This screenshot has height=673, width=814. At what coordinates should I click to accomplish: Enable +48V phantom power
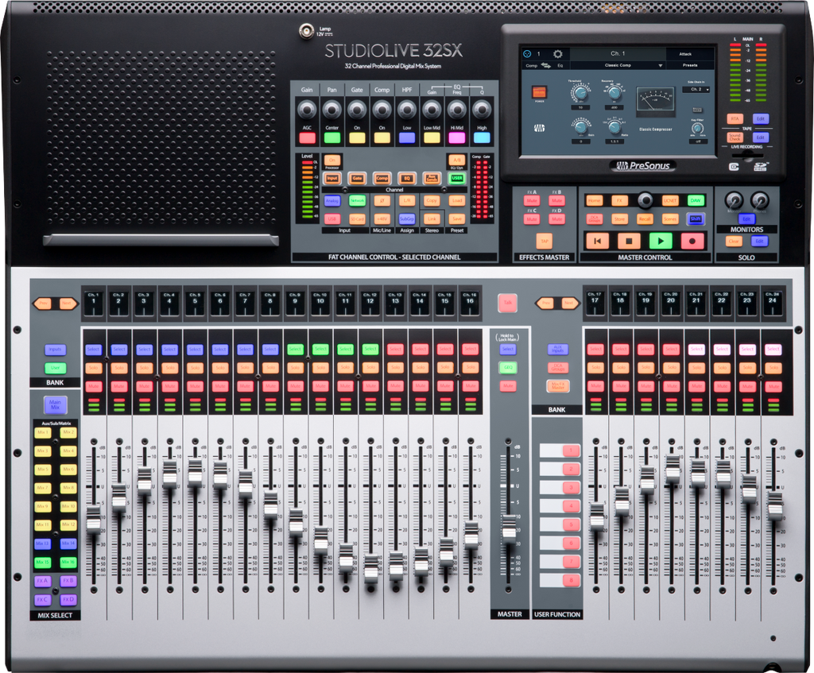(382, 219)
